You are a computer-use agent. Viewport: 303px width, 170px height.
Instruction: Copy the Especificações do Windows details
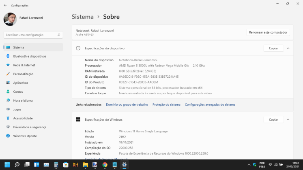(273, 120)
